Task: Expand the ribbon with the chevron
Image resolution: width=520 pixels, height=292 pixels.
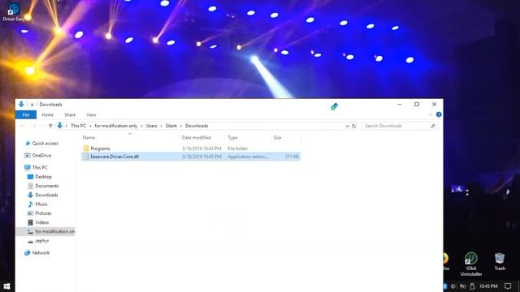Action: (431, 114)
